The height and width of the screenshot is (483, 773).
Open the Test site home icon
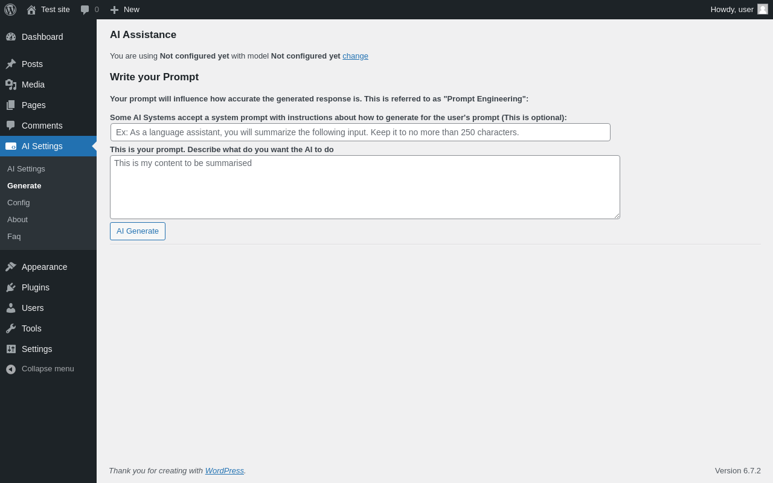pos(31,10)
